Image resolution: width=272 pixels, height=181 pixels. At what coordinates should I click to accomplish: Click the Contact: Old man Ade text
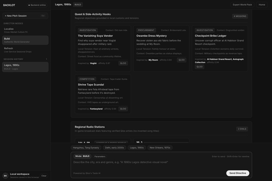click(116, 30)
